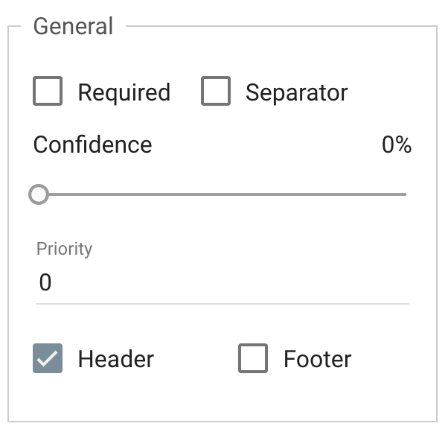The image size is (448, 432).
Task: Click the 0% confidence value readout
Action: [397, 144]
